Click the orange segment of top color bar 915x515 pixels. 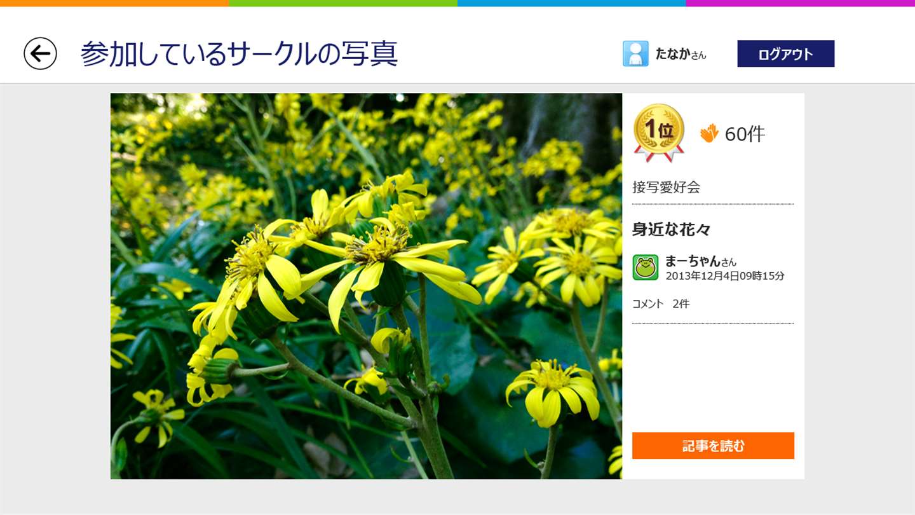point(114,3)
